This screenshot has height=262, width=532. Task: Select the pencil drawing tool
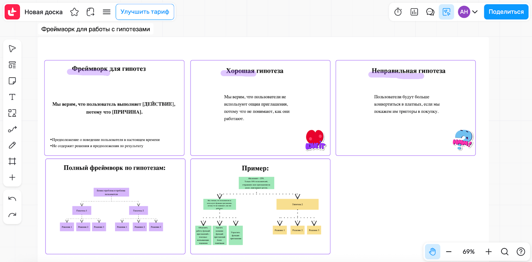(x=12, y=145)
